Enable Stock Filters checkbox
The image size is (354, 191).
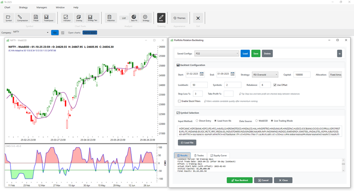coord(179,101)
